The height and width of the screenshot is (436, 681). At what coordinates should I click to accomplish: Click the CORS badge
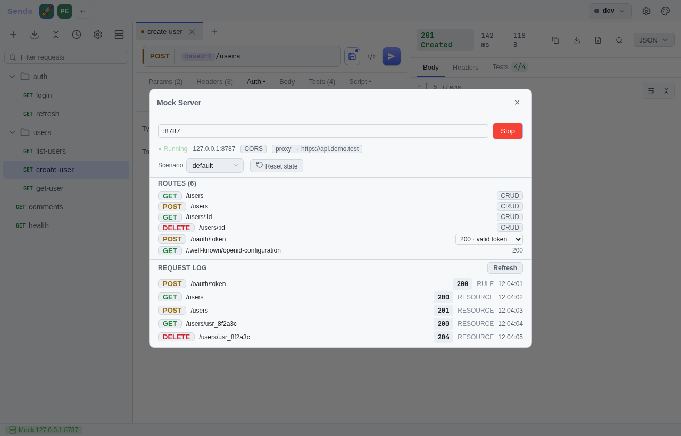[253, 149]
